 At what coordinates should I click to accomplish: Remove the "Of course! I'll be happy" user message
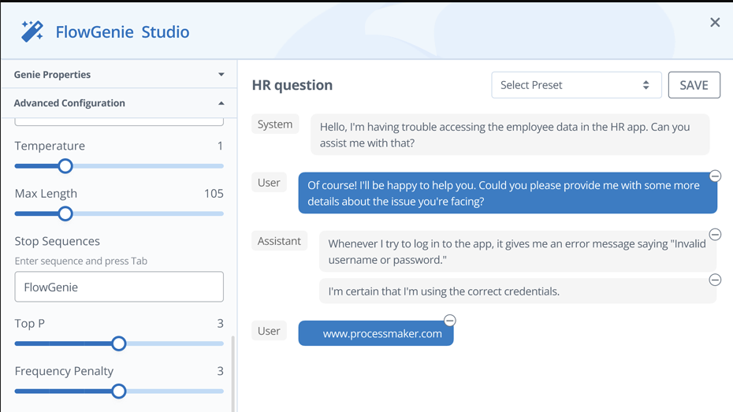[715, 176]
